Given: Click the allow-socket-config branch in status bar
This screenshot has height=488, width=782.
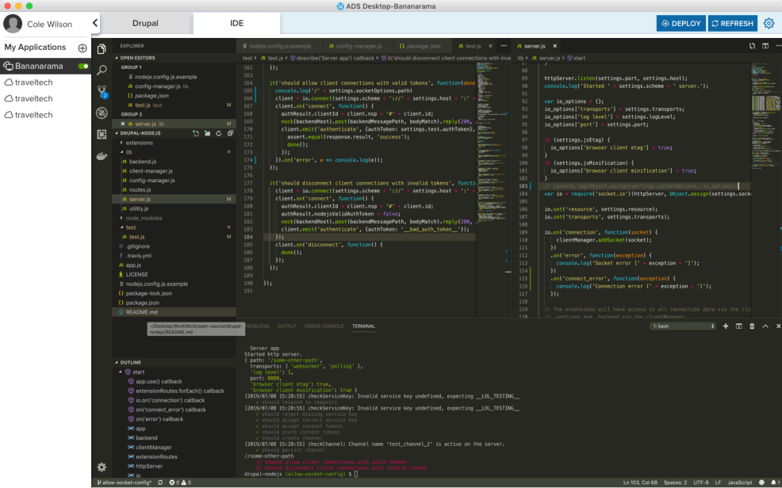Looking at the screenshot, I should coord(125,482).
